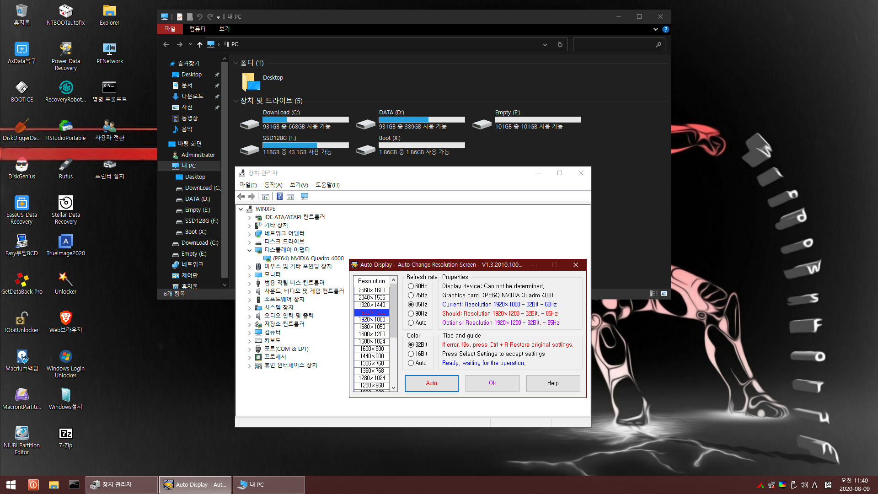
Task: Open EaseUS Data Recovery icon
Action: click(x=21, y=210)
